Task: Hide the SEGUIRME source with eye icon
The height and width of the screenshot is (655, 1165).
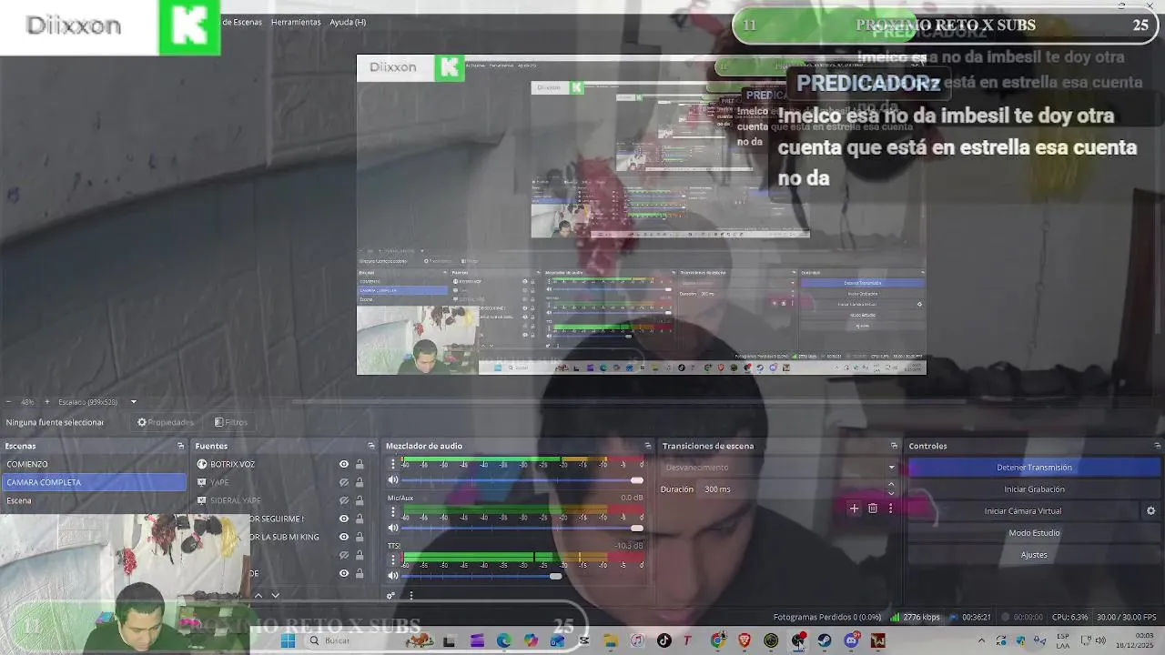Action: click(x=344, y=519)
